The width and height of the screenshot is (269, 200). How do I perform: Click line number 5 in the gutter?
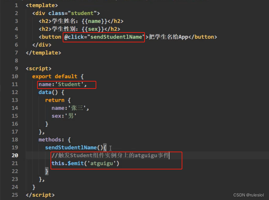pos(16,37)
